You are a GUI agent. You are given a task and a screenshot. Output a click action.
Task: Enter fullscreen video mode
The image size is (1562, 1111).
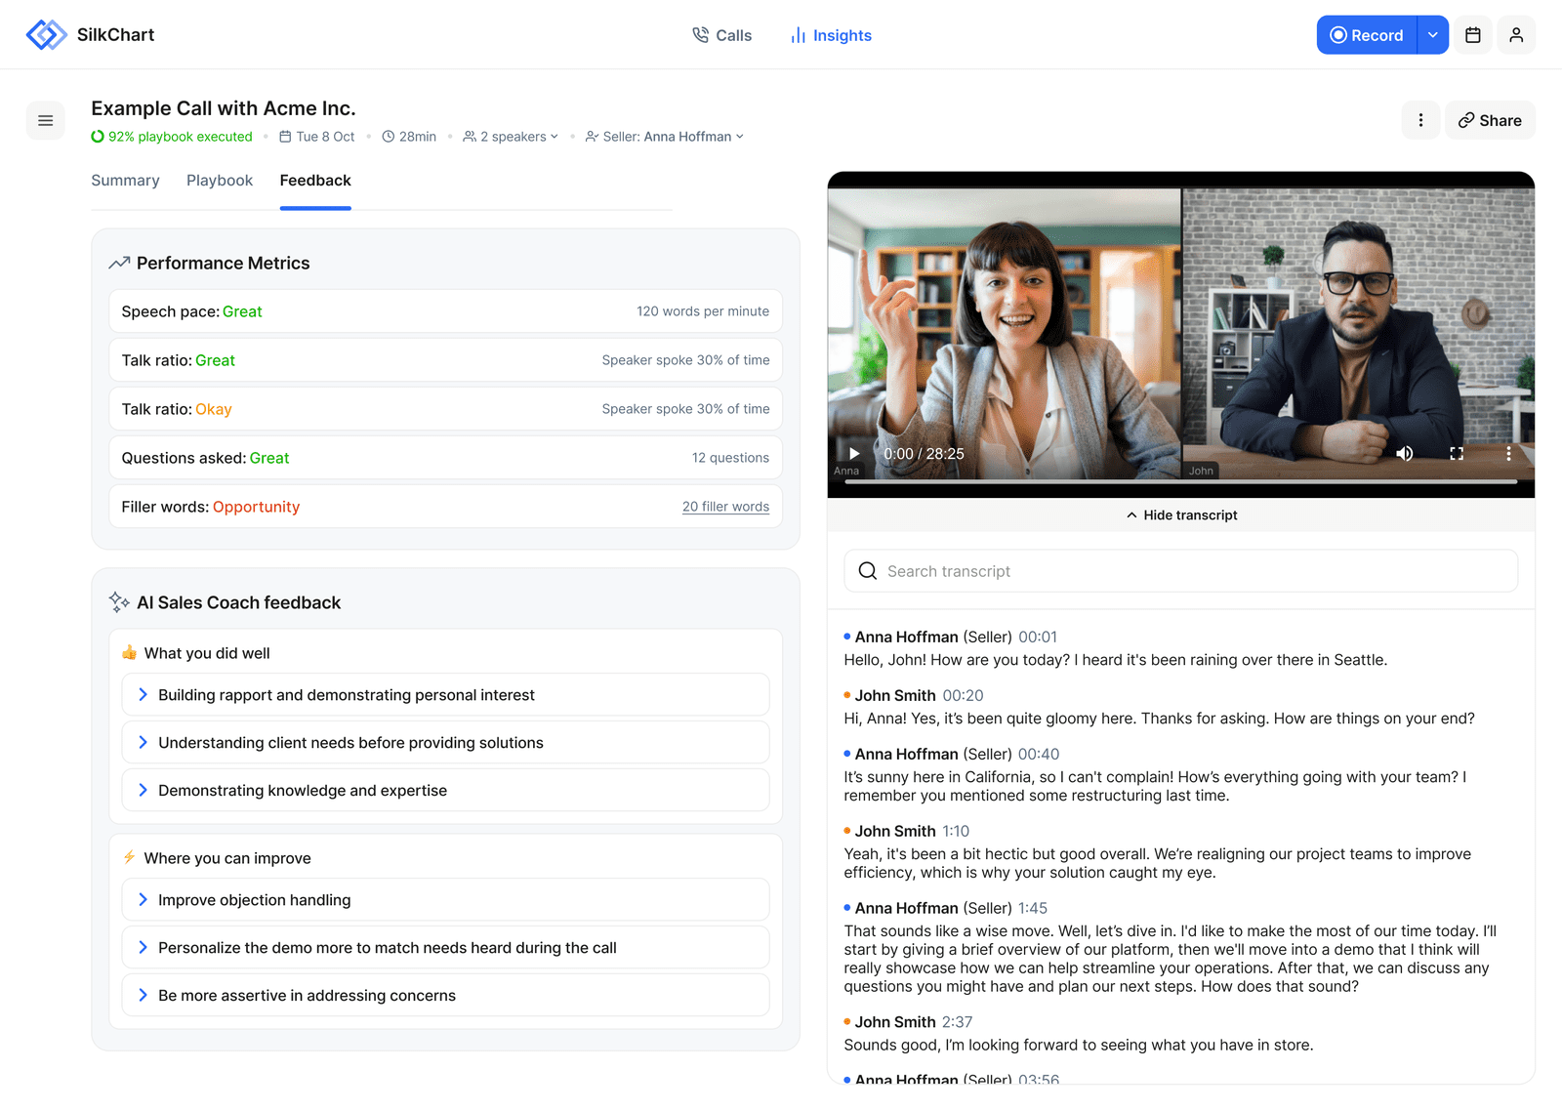[1456, 454]
